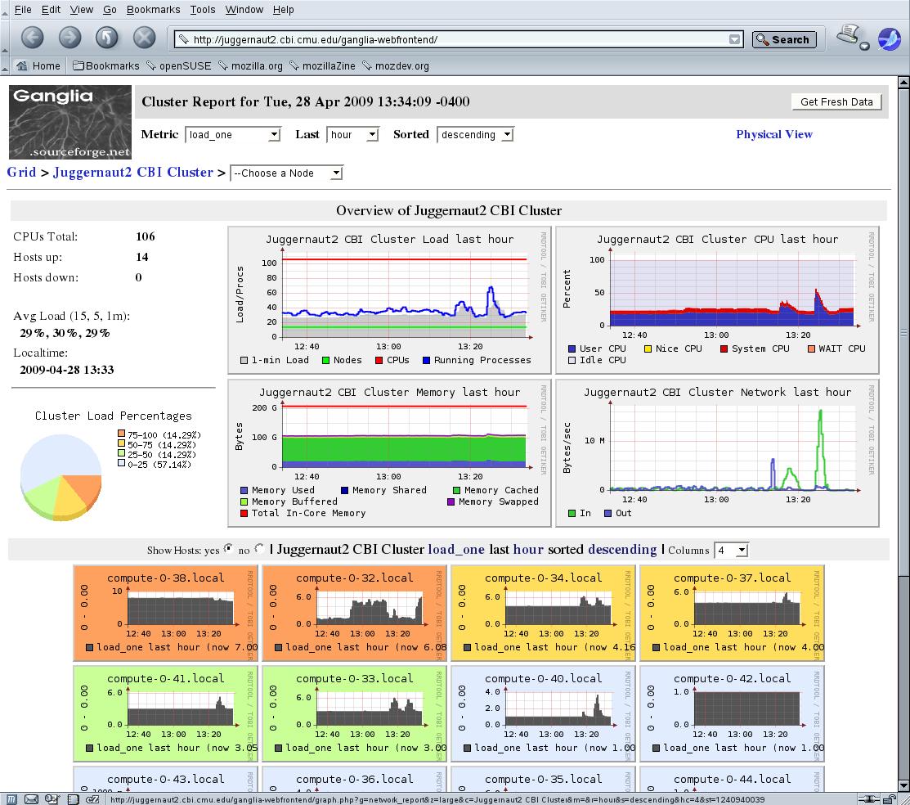The width and height of the screenshot is (910, 805).
Task: Open the compute-0-40.local host graph
Action: pyautogui.click(x=543, y=713)
